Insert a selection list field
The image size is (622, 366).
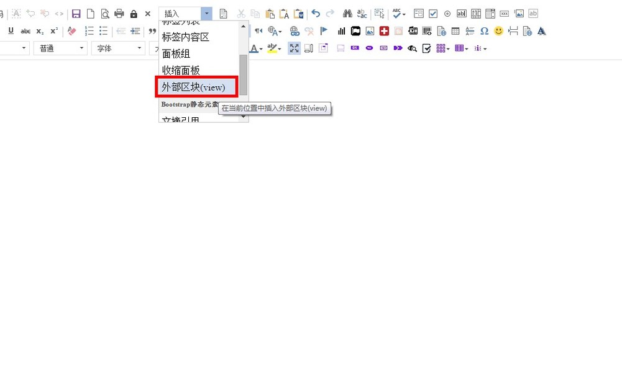[x=490, y=14]
